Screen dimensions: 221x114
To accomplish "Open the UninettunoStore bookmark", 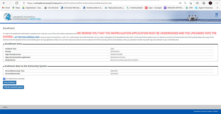I will tap(135, 8).
